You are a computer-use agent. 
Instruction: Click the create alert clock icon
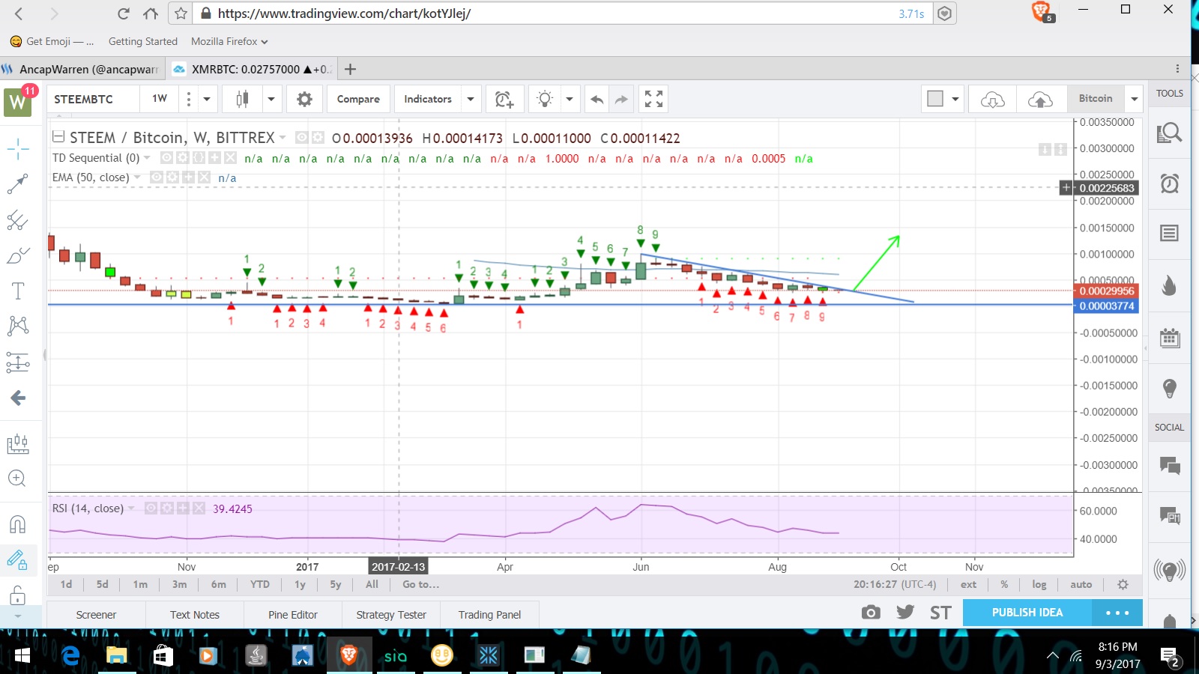[504, 99]
